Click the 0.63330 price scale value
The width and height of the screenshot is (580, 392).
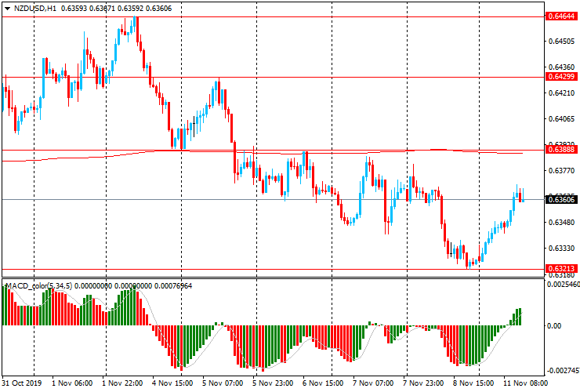pyautogui.click(x=561, y=248)
